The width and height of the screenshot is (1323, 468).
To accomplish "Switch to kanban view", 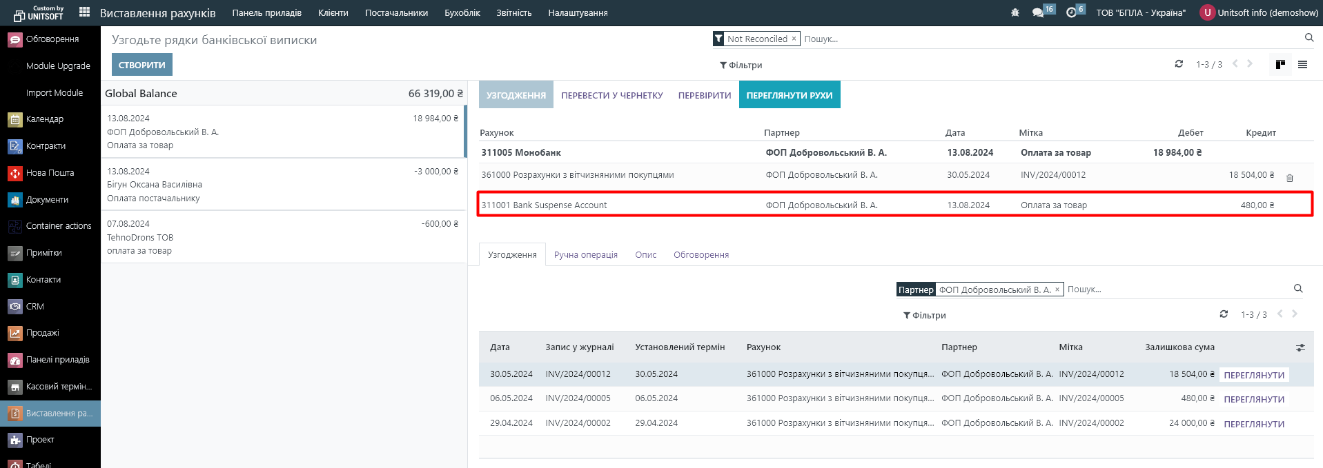I will click(x=1280, y=64).
